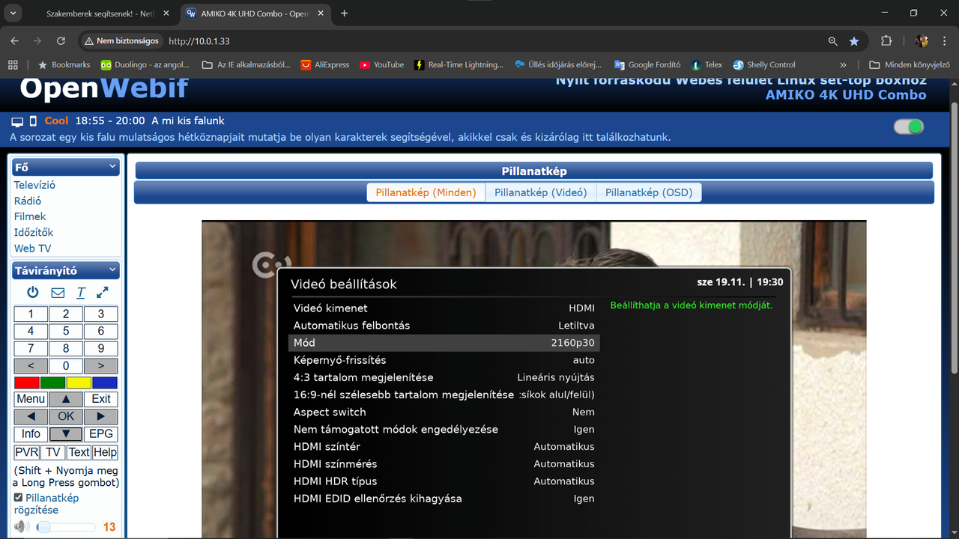This screenshot has height=539, width=959.
Task: Collapse the Fő panel chevron
Action: tap(113, 166)
